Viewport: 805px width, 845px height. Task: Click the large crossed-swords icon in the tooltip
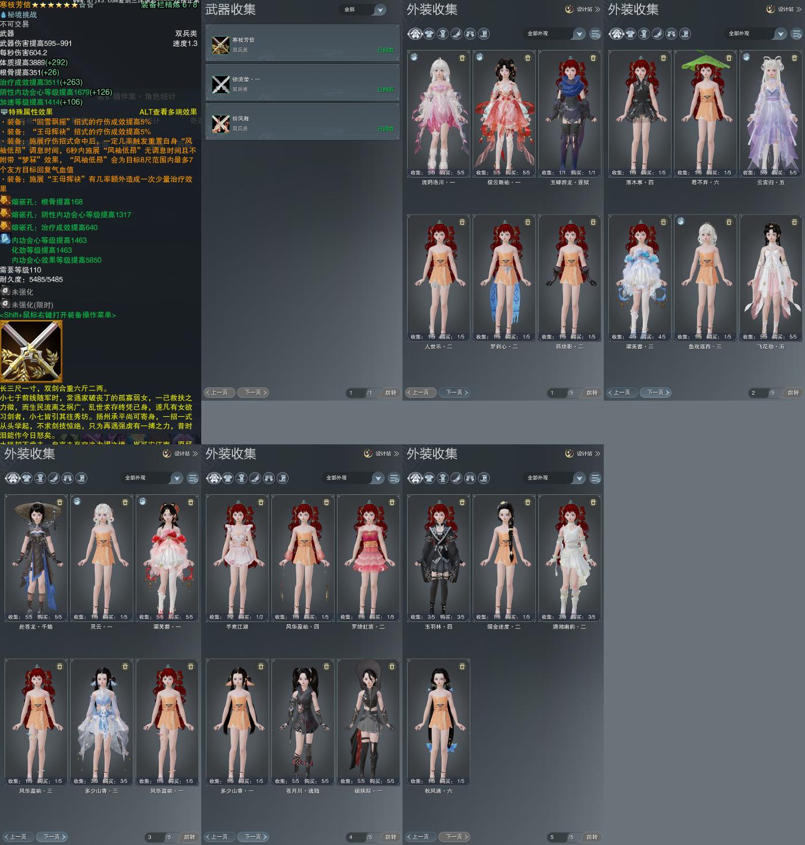[x=31, y=352]
